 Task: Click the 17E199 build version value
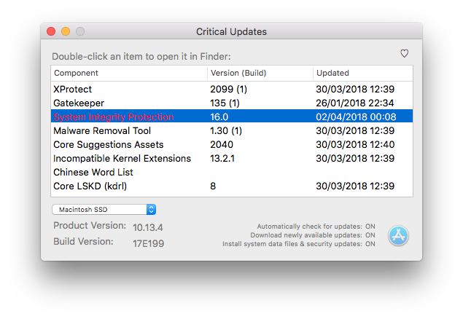tap(148, 243)
